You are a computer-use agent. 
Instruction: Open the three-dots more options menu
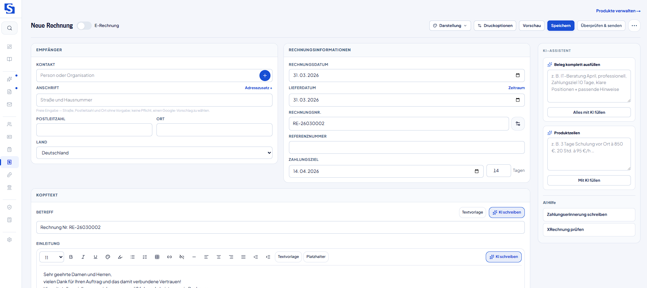tap(634, 26)
